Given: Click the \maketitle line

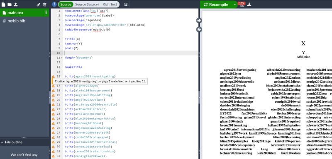Looking at the screenshot, I should pyautogui.click(x=73, y=67).
